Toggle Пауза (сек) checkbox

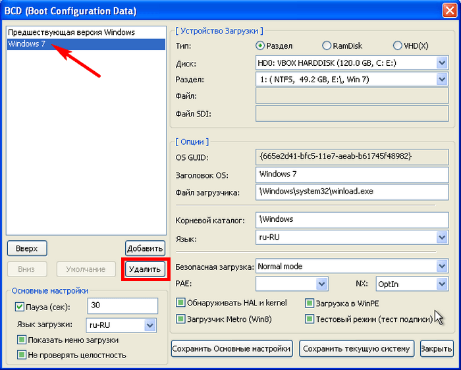point(19,307)
